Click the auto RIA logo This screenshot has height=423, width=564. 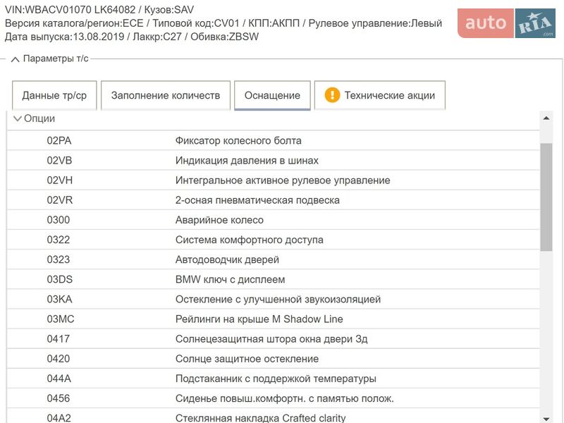tap(506, 23)
